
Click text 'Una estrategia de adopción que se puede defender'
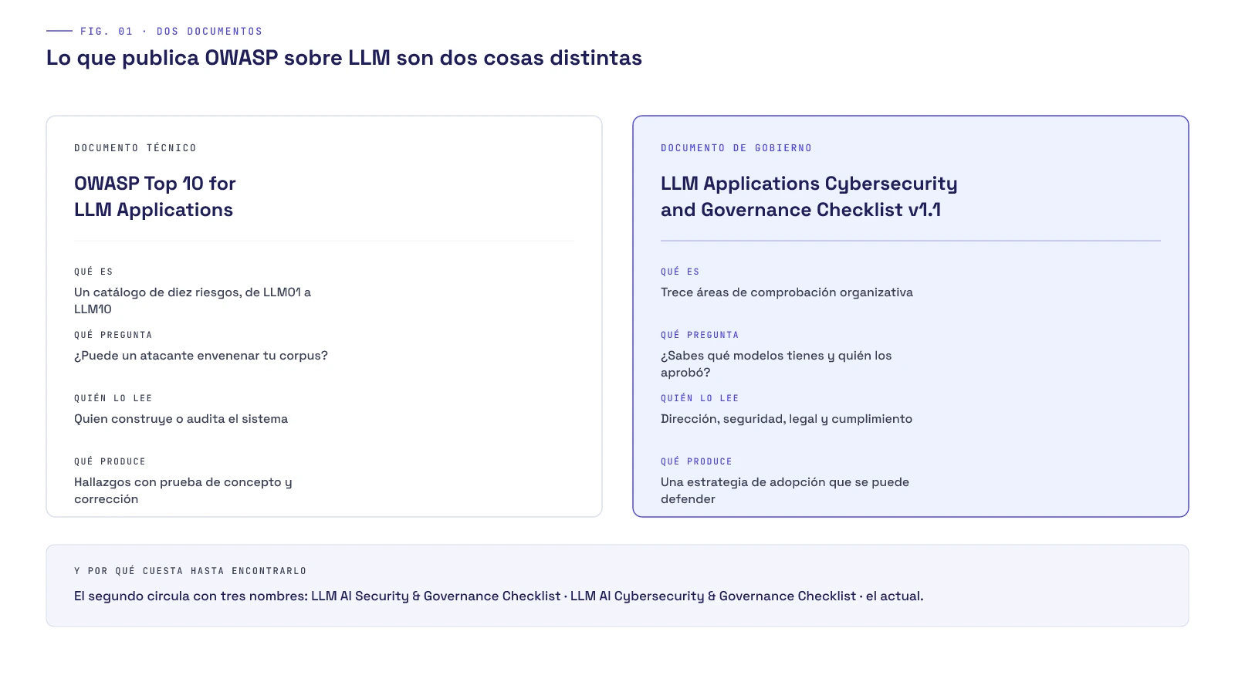[785, 491]
